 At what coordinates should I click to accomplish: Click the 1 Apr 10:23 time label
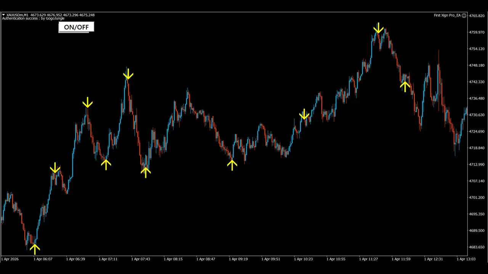pos(303,259)
